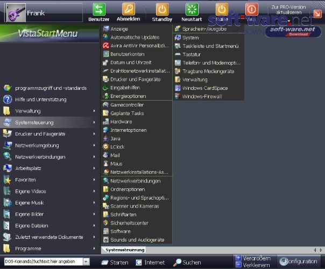Screen dimensions: 325x269
Task: Expand the Verwaltung submenu arrow in the left pane
Action: pyautogui.click(x=94, y=111)
